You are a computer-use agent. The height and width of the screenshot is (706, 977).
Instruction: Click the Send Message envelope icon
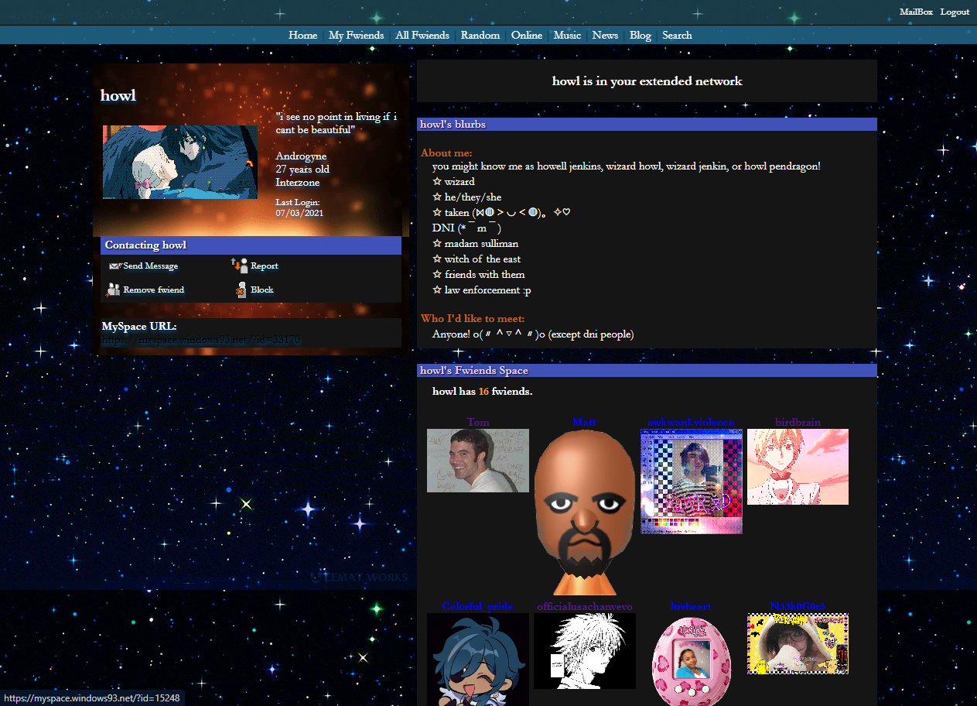[x=115, y=266]
